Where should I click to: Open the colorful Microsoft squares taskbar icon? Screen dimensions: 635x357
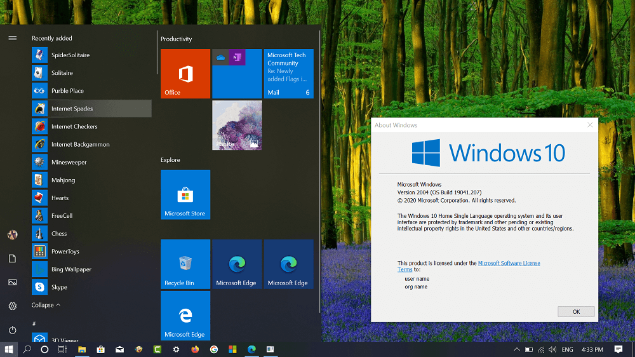(x=232, y=349)
